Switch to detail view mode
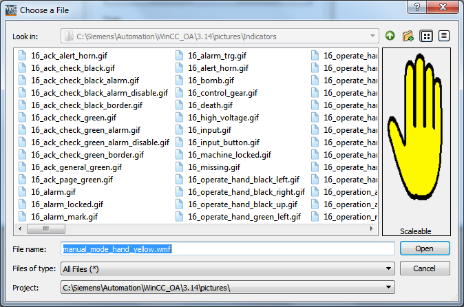 click(444, 36)
